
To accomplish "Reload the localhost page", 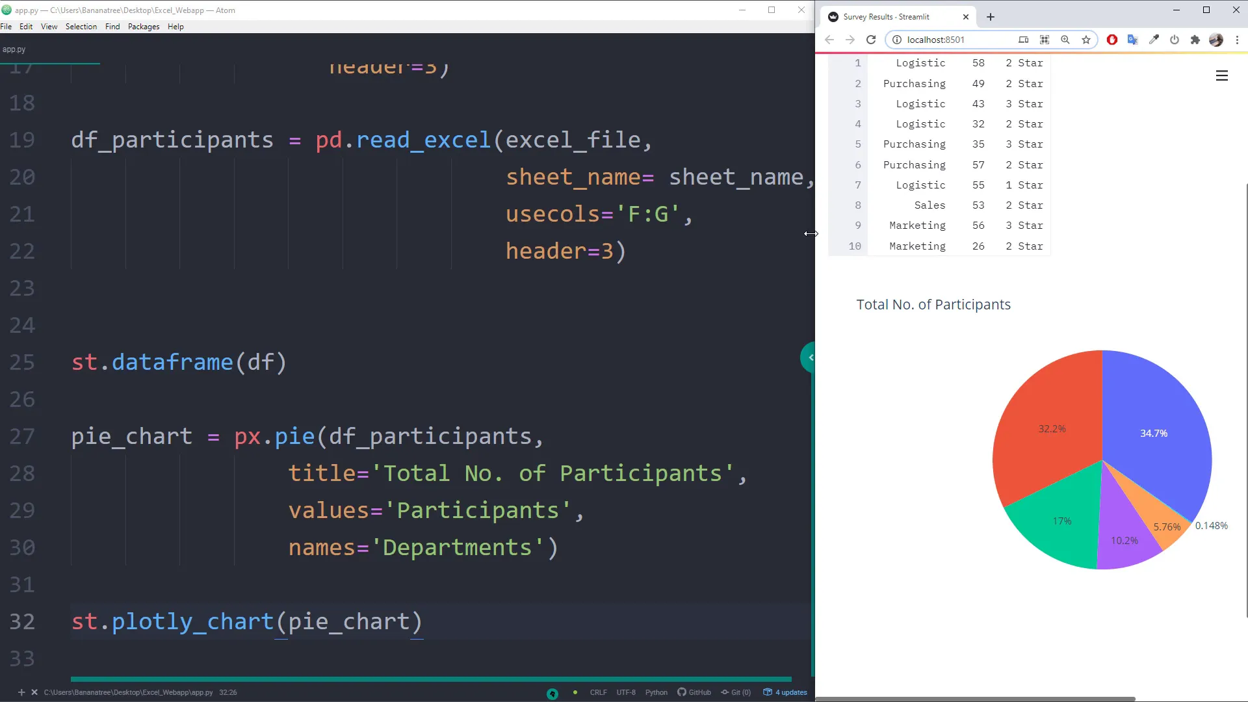I will (x=871, y=40).
